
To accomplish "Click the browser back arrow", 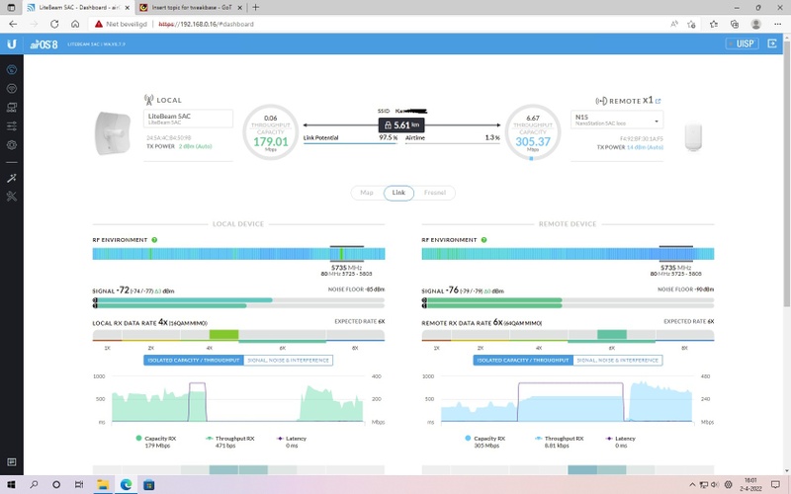I will pos(13,24).
